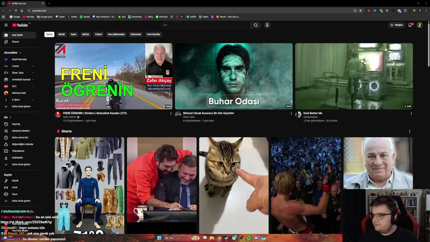Click the magnifier search button
The height and width of the screenshot is (242, 430).
[x=256, y=25]
